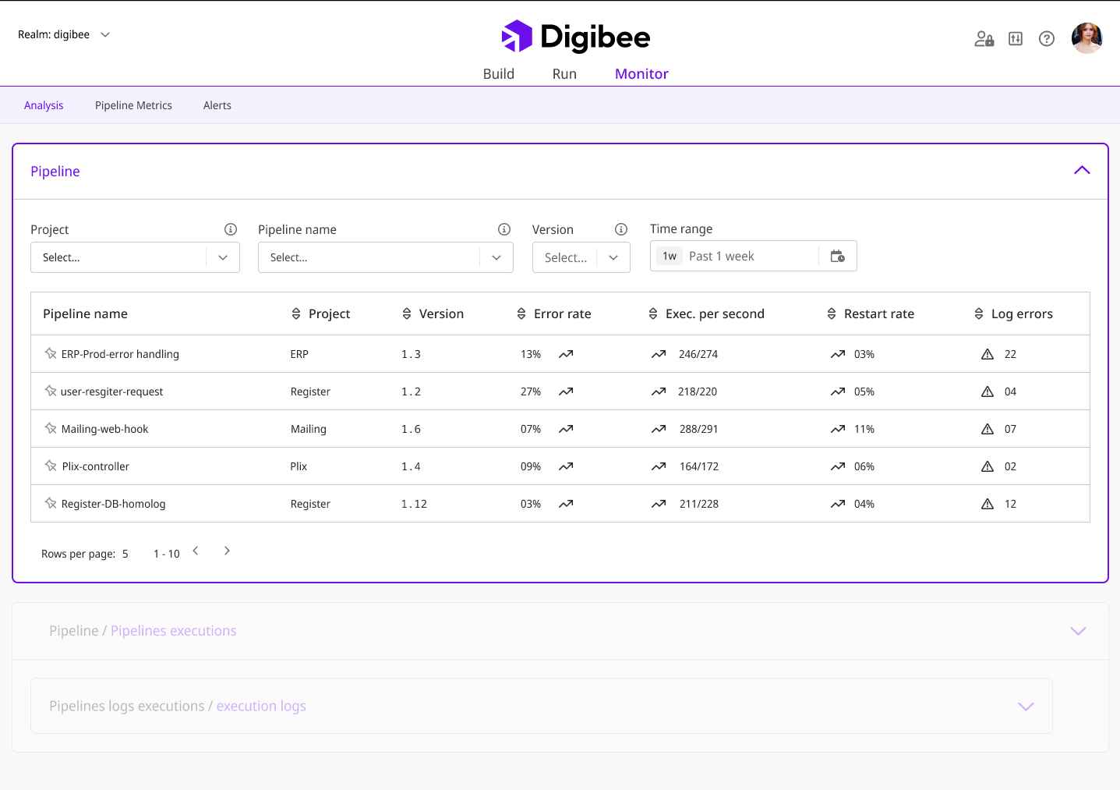Viewport: 1120px width, 790px height.
Task: Pin the ERP-Prod-error handling pipeline
Action: tap(51, 353)
